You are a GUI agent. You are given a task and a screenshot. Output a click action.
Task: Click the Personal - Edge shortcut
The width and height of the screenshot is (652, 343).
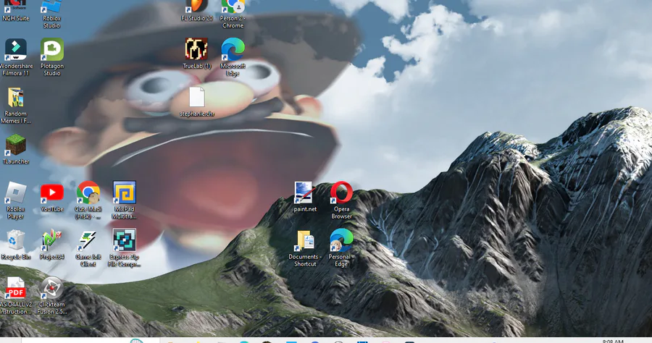click(341, 248)
